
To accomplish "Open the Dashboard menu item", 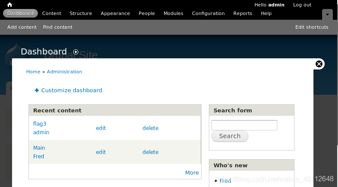I will pyautogui.click(x=21, y=13).
